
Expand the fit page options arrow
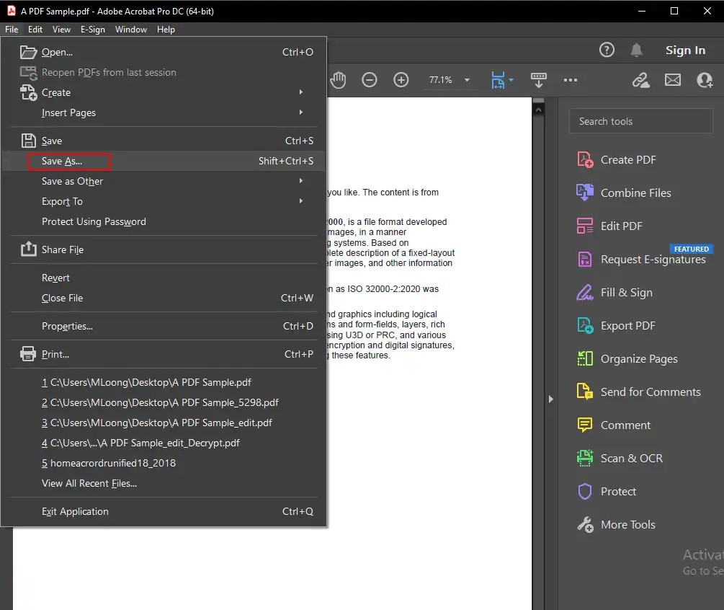tap(511, 80)
